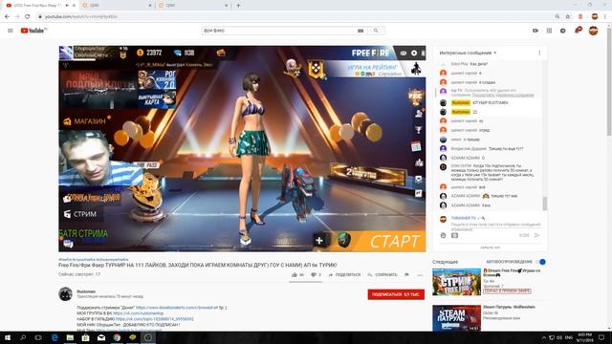This screenshot has height=344, width=612.
Task: Open the vk.com group link in description
Action: coord(138,313)
